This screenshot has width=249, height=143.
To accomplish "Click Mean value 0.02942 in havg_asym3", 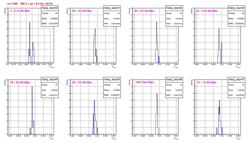I will (240, 18).
